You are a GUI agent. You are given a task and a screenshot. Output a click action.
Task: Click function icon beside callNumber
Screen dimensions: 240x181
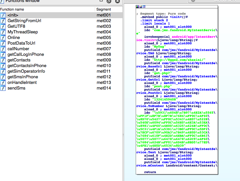[x=3, y=49]
